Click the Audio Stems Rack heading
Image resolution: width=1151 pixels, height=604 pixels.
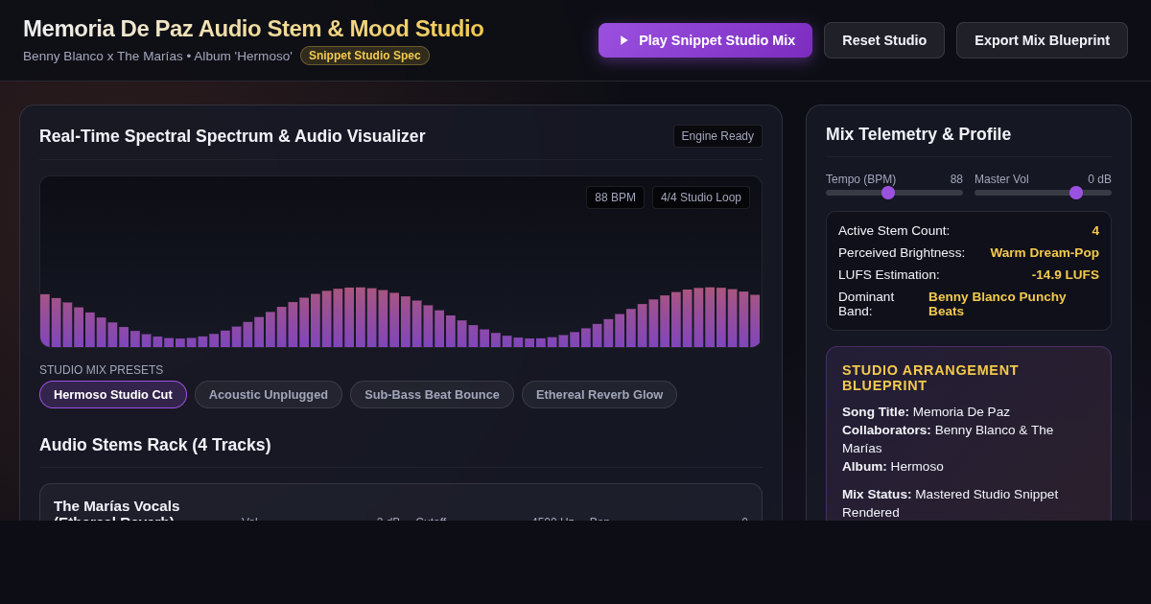click(155, 445)
